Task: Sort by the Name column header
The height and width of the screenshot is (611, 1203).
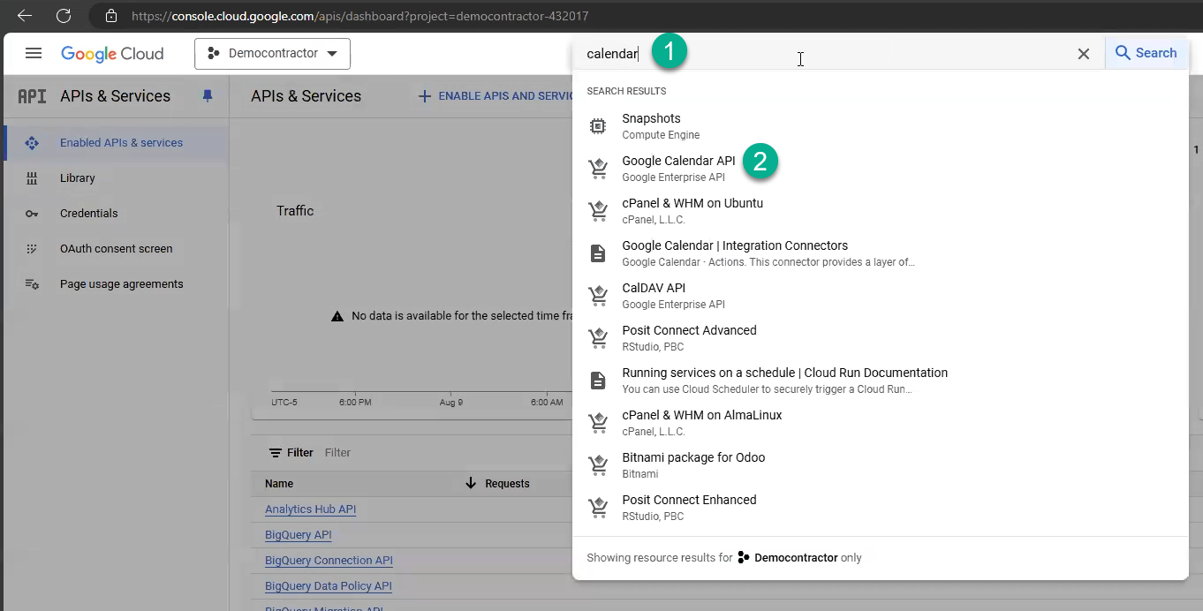Action: click(279, 484)
